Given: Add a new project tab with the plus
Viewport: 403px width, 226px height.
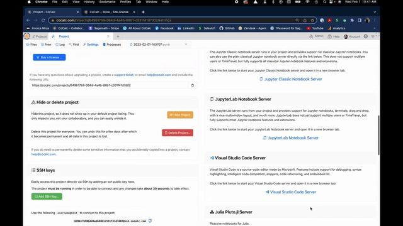Looking at the screenshot, I should pyautogui.click(x=118, y=36).
